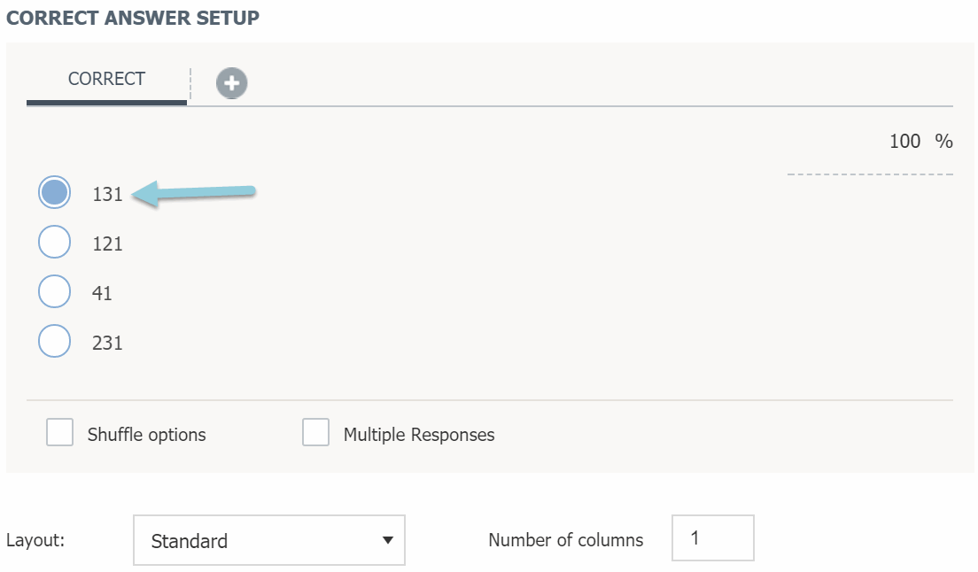The image size is (978, 572).
Task: Click the answer text 231
Action: click(x=107, y=343)
